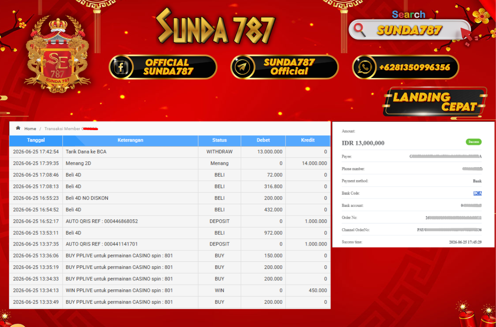Click the 14.000.000 kredit value
This screenshot has height=327, width=496.
314,163
